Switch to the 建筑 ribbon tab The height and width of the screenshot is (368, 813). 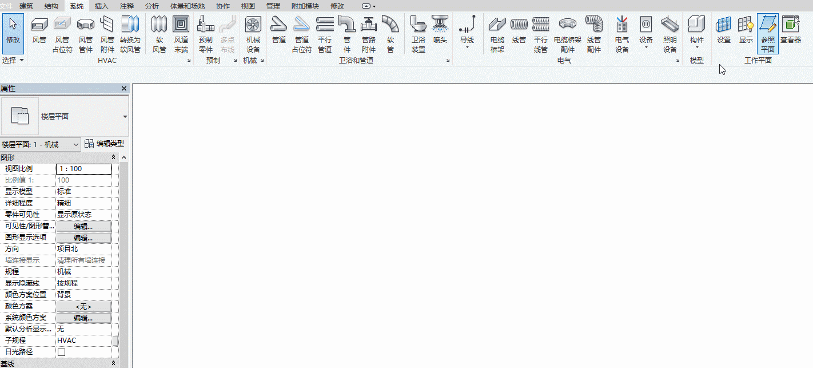[x=26, y=6]
